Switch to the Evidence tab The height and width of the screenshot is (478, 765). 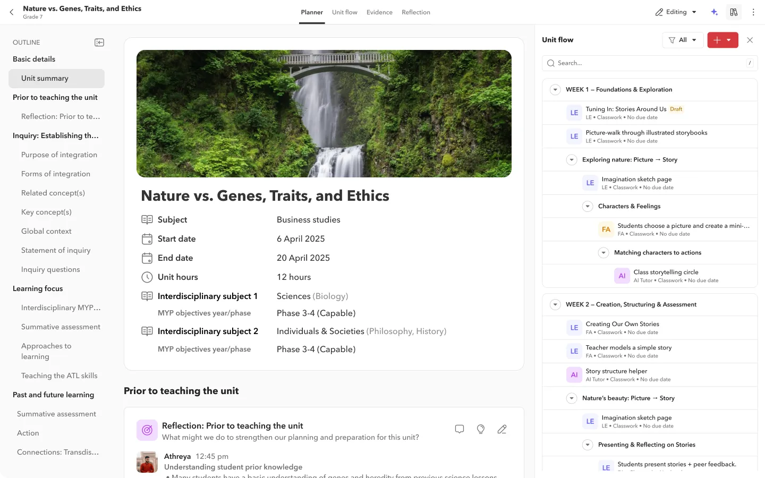pyautogui.click(x=379, y=12)
